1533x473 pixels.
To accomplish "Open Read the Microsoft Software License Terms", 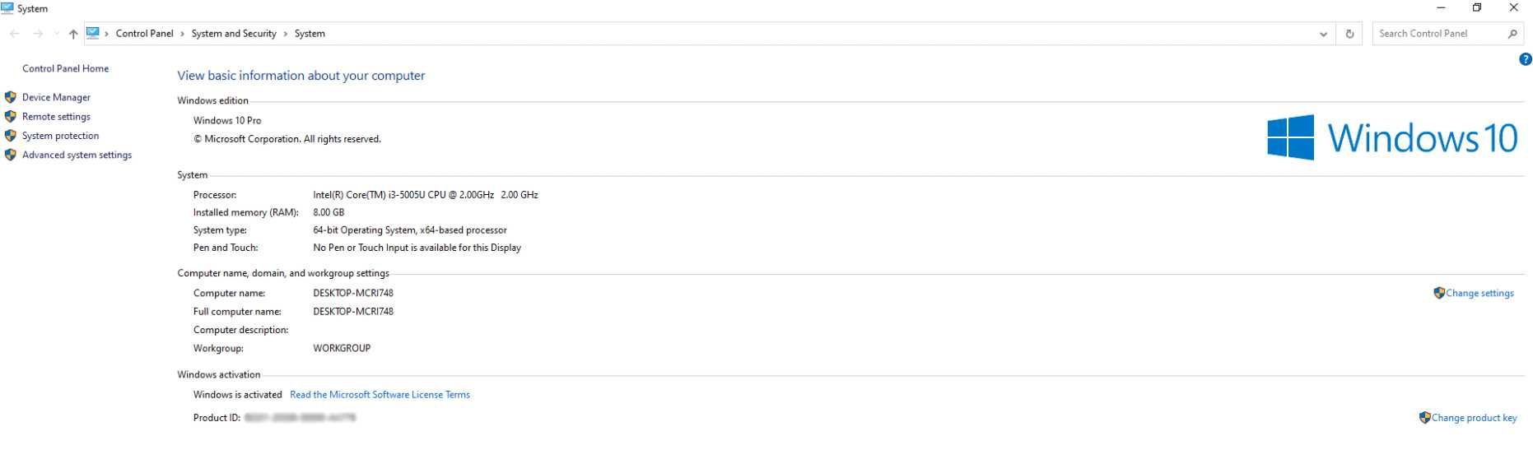I will coord(380,395).
